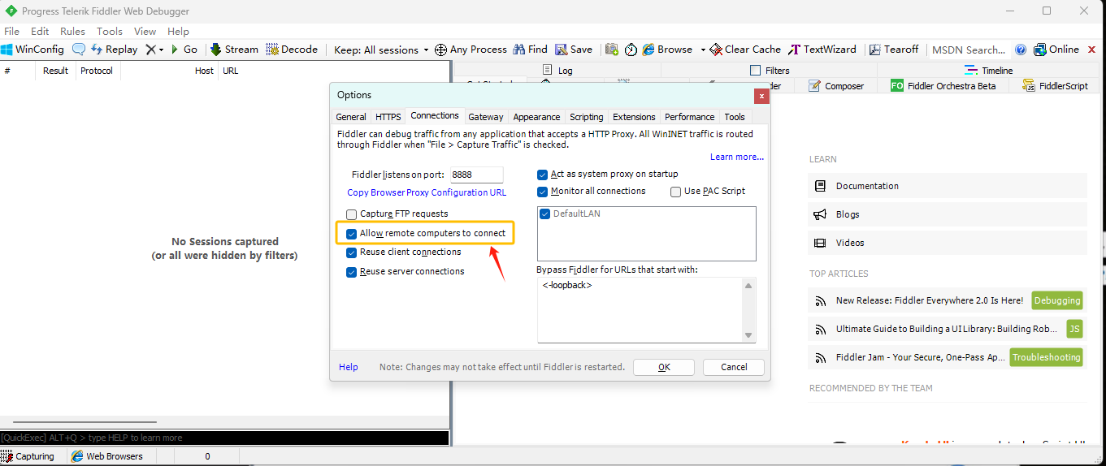Switch to the Log tab

point(557,71)
